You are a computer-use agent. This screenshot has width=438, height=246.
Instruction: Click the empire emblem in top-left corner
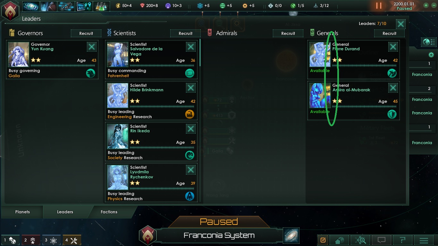point(10,10)
